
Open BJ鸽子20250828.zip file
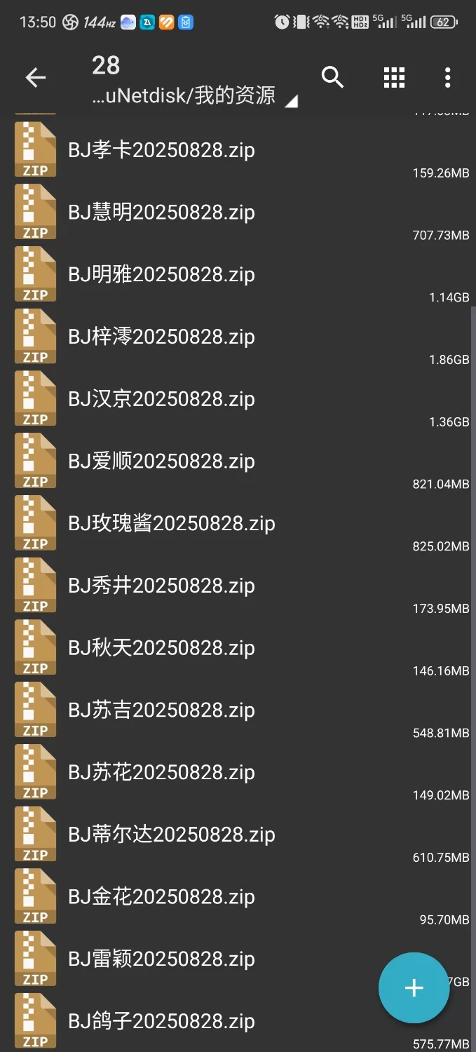point(238,1022)
